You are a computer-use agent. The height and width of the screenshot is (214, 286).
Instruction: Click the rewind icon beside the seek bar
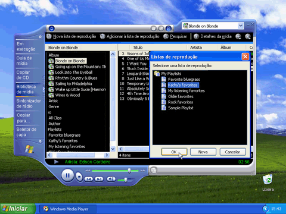(88, 171)
